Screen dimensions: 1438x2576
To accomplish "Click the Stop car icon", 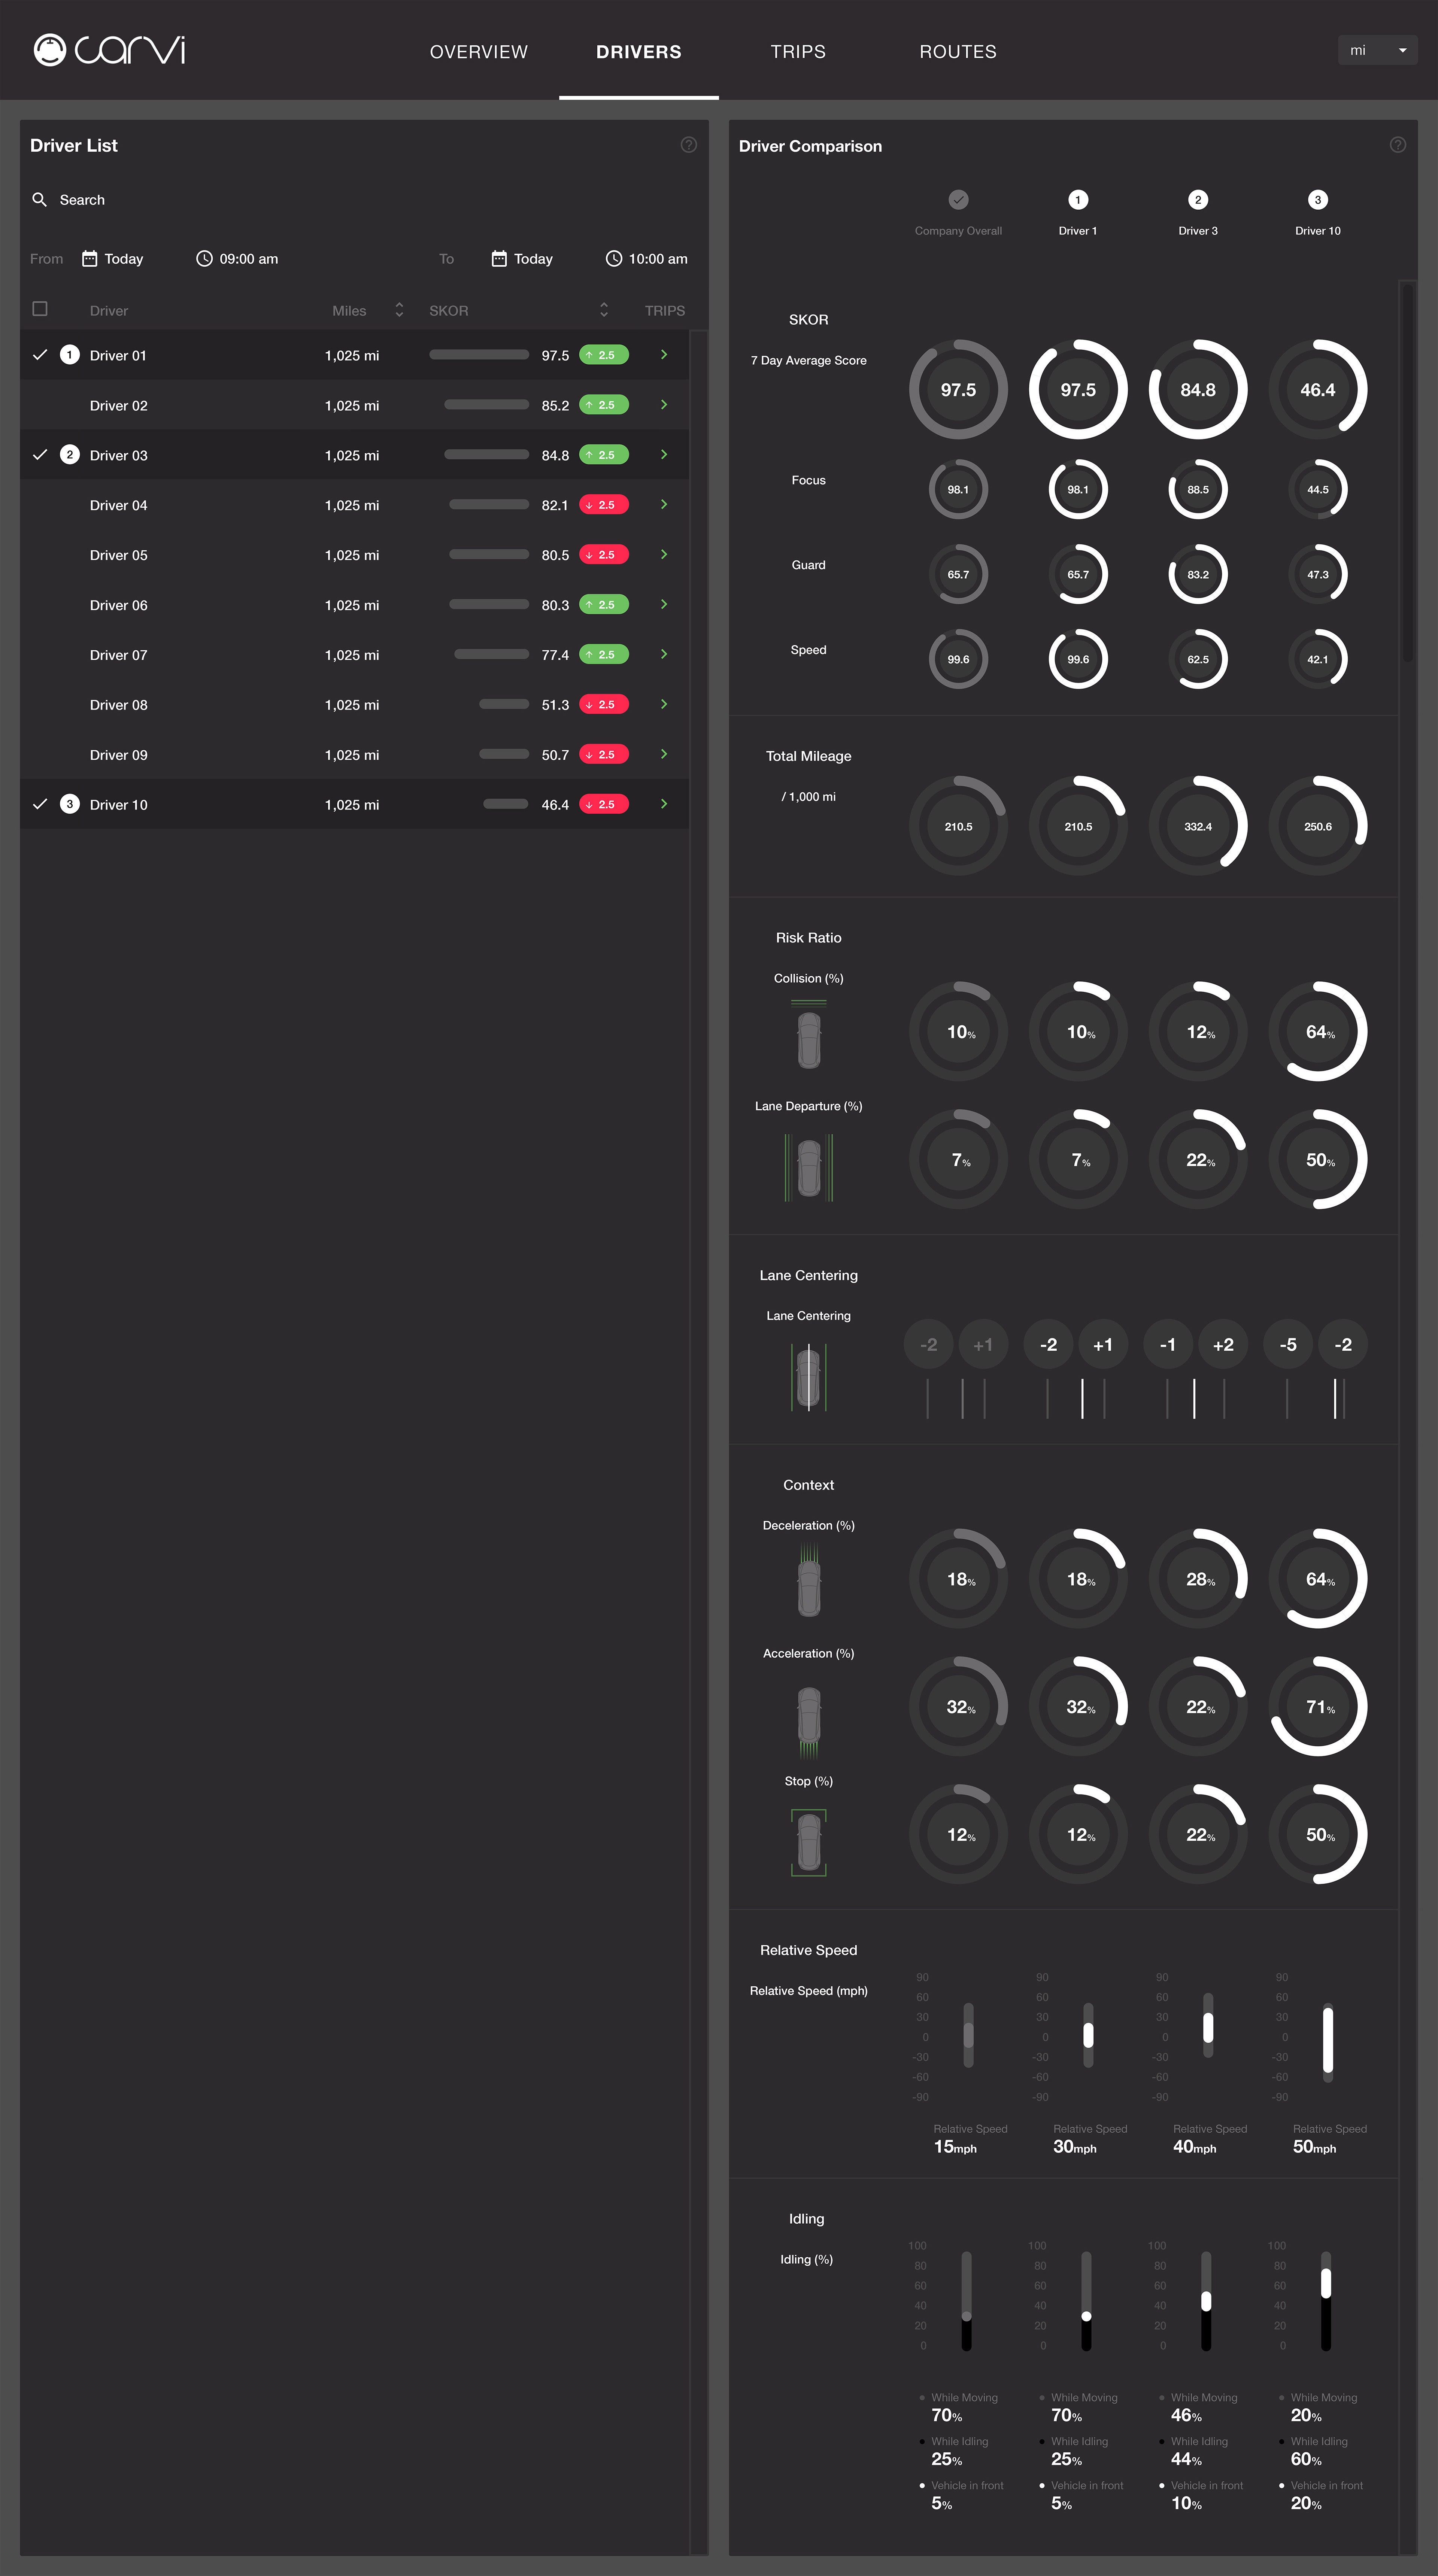I will pyautogui.click(x=809, y=1843).
